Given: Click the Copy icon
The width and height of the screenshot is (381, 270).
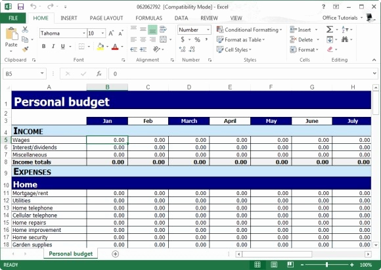Looking at the screenshot, I should (25, 39).
